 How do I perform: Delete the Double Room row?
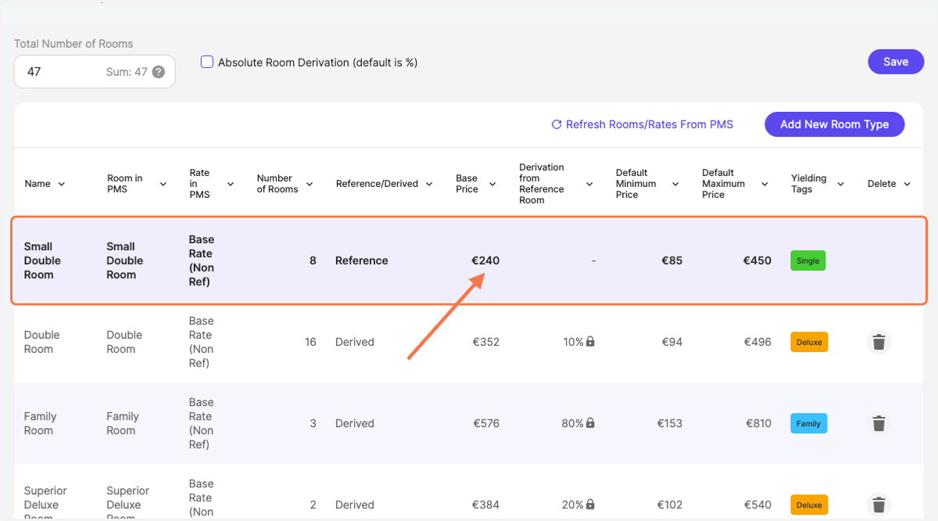coord(879,342)
